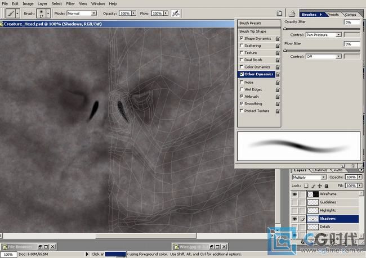Uncheck the Airbrush checkbox in Brushes panel
Viewport: 366px width, 258px height.
242,96
